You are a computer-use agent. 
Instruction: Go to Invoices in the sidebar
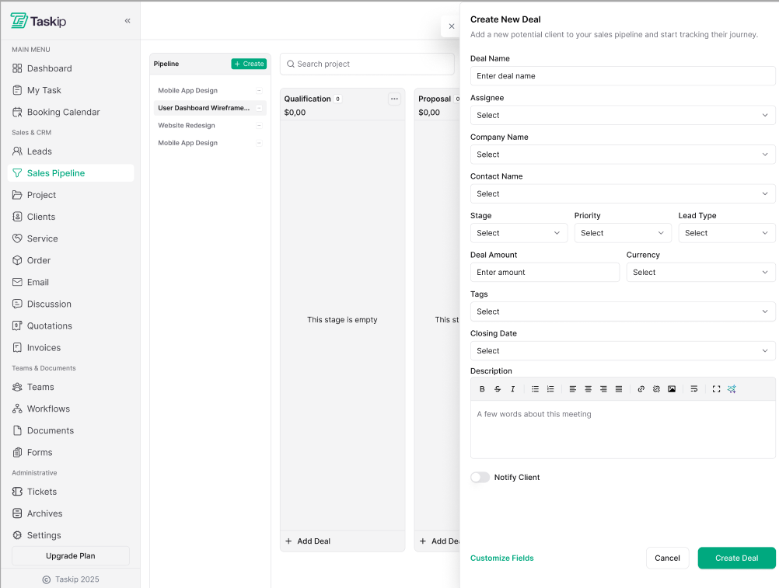44,348
